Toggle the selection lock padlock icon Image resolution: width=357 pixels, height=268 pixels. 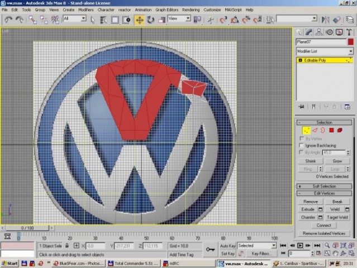(x=67, y=246)
